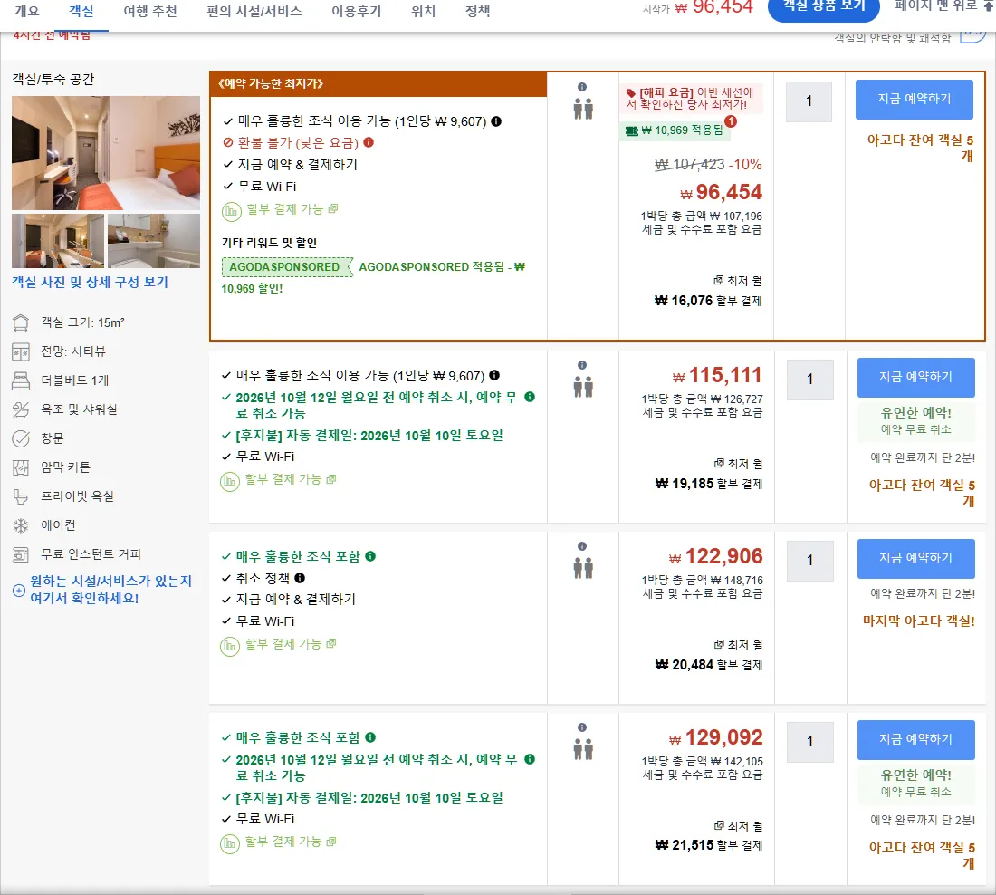Open the 개요 tab
Image resolution: width=996 pixels, height=895 pixels.
[26, 12]
